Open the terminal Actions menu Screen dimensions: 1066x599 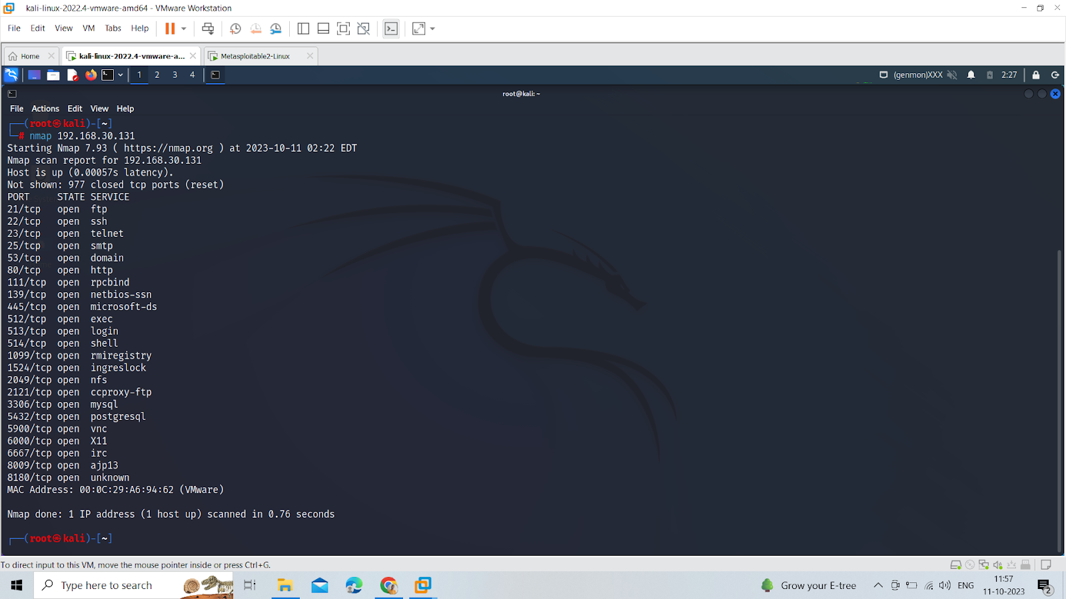[45, 108]
